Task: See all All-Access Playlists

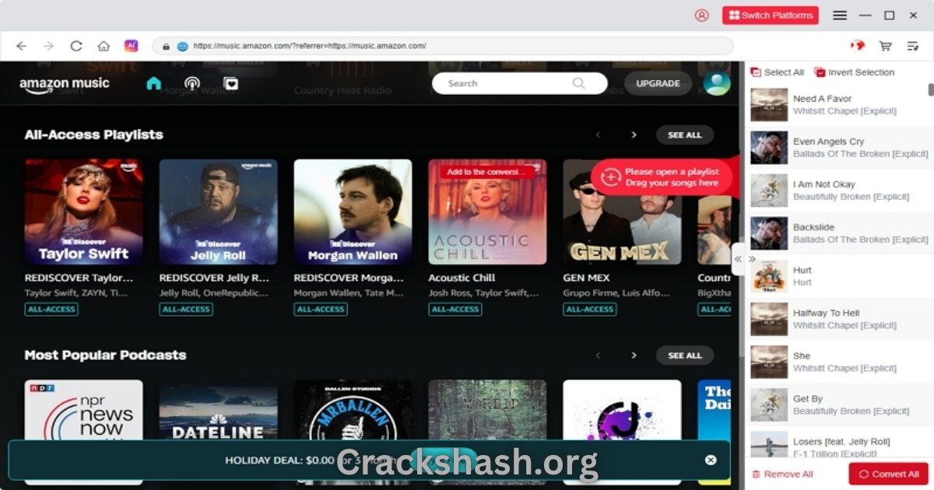Action: click(684, 135)
